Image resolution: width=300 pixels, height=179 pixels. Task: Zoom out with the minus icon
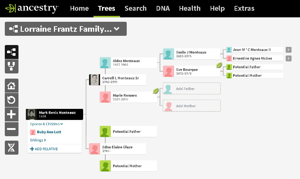click(11, 129)
